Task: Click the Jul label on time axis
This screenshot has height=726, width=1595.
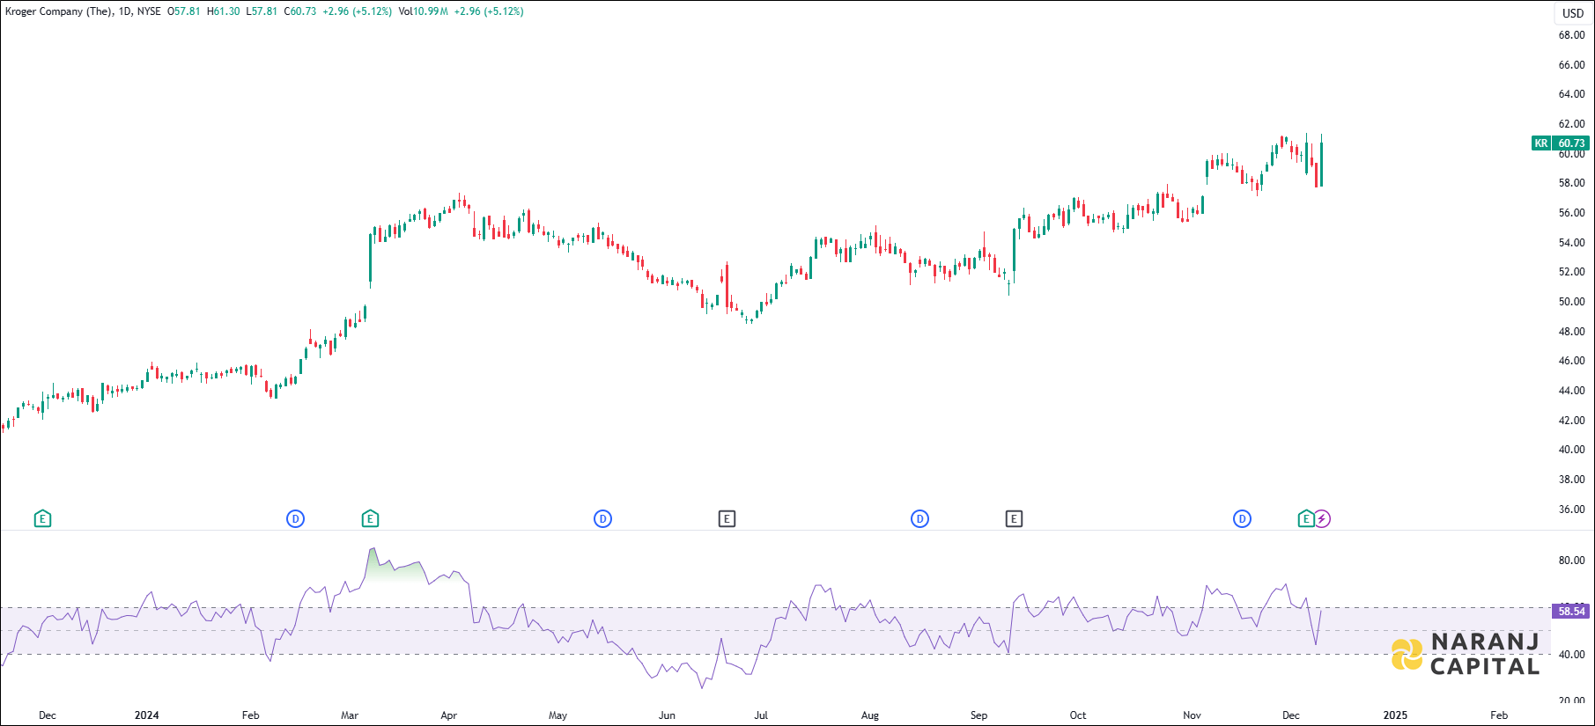Action: coord(761,715)
